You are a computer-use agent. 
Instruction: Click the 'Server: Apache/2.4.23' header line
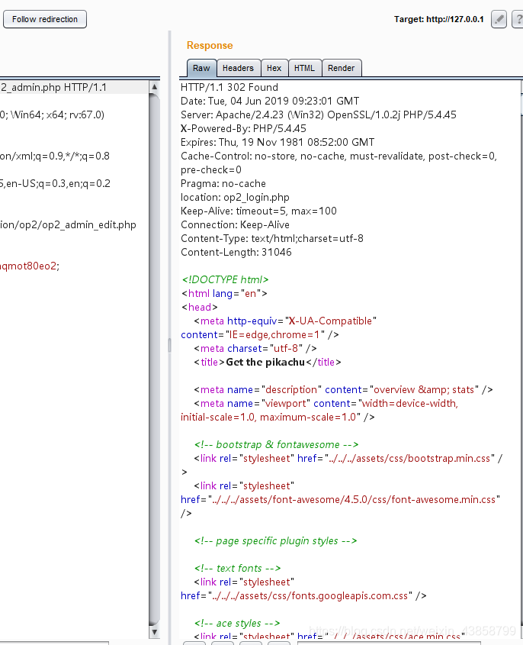[319, 114]
